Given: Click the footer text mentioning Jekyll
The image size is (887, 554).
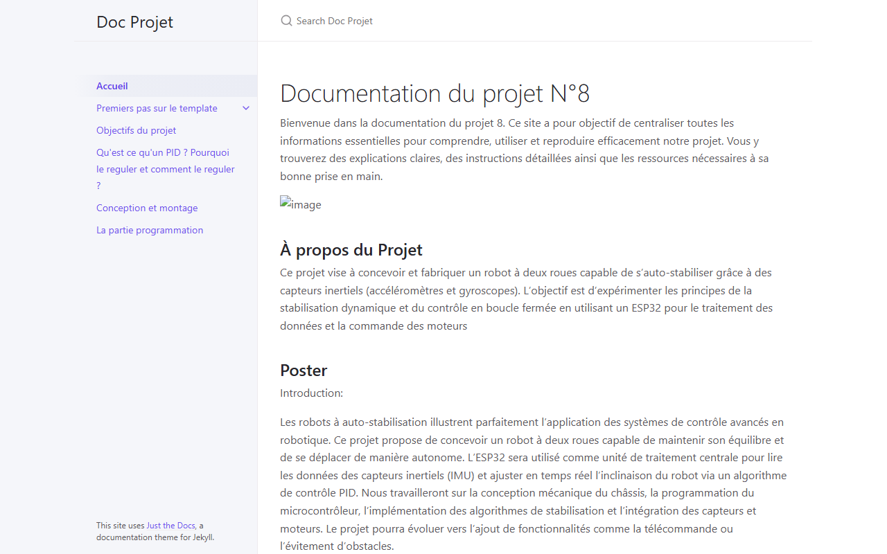Looking at the screenshot, I should coord(160,531).
